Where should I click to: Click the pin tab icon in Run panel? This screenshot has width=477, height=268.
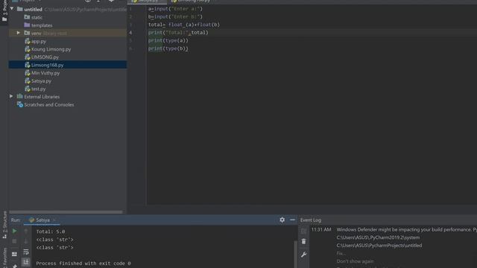(x=14, y=266)
